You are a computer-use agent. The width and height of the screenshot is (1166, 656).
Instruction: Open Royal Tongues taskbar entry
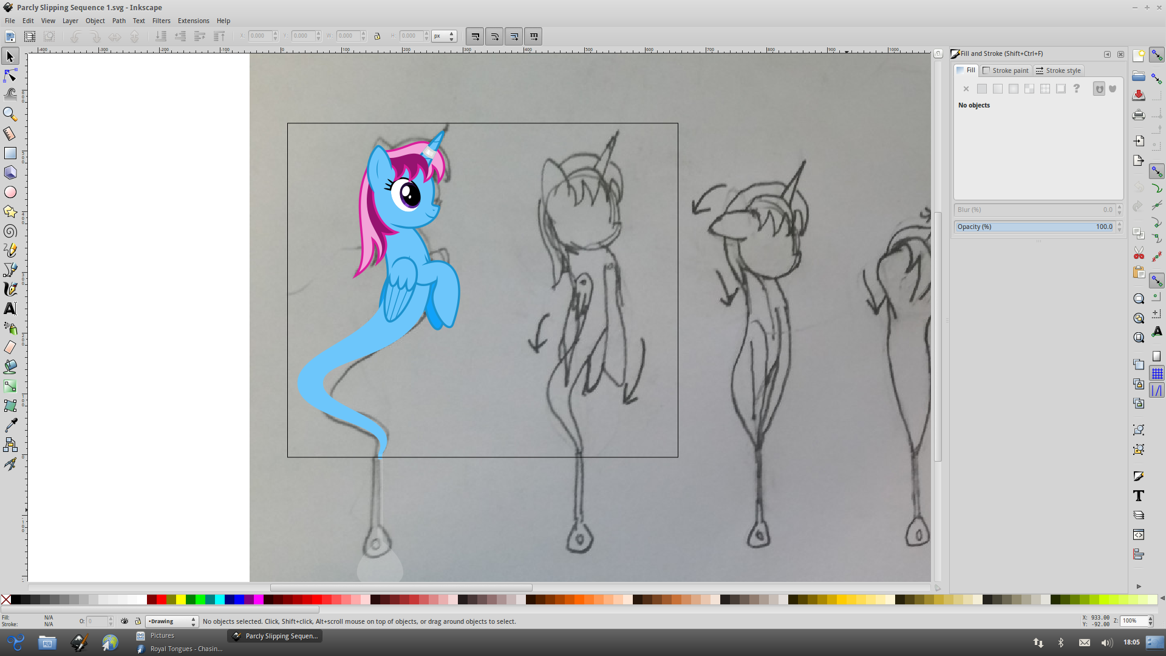point(180,649)
